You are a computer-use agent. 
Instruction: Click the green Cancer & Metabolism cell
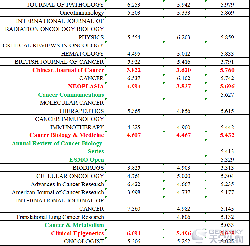coord(53,225)
